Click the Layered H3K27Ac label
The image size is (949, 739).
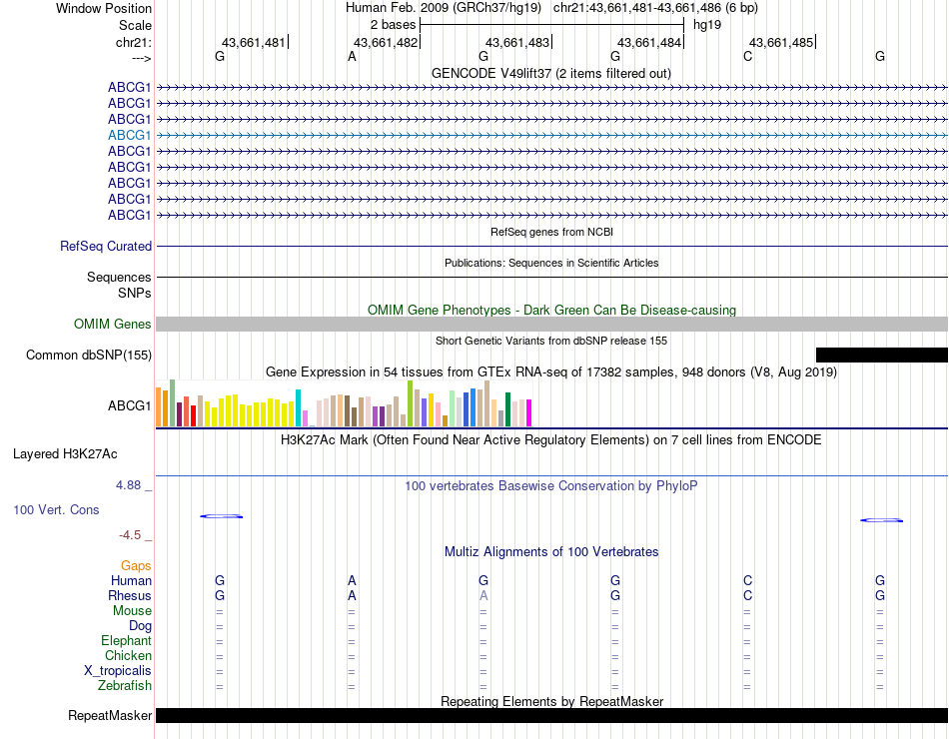[x=65, y=454]
